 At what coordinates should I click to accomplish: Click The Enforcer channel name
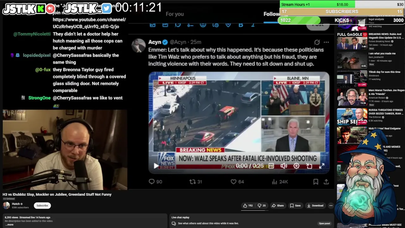pyautogui.click(x=375, y=117)
